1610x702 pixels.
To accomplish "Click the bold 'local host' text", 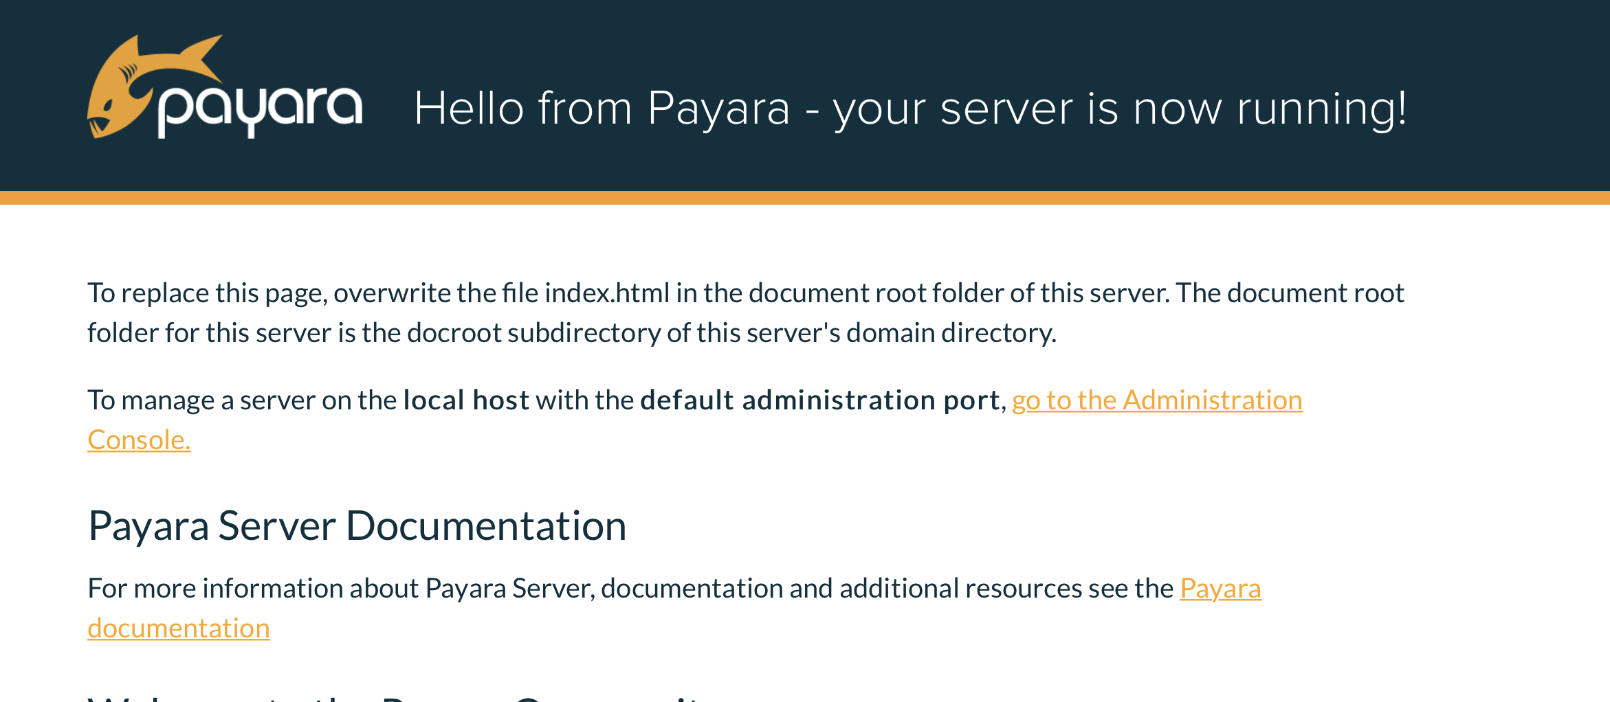I will point(465,400).
